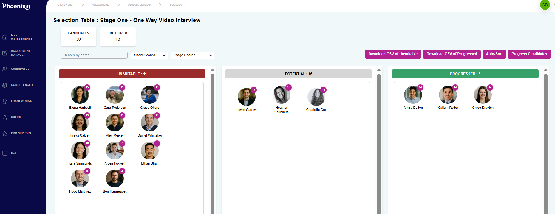Click Alex Mercer's candidate photo
This screenshot has height=214, width=555.
pyautogui.click(x=115, y=122)
